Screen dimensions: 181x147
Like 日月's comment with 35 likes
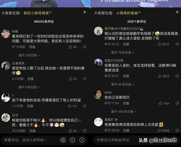pos(73,131)
